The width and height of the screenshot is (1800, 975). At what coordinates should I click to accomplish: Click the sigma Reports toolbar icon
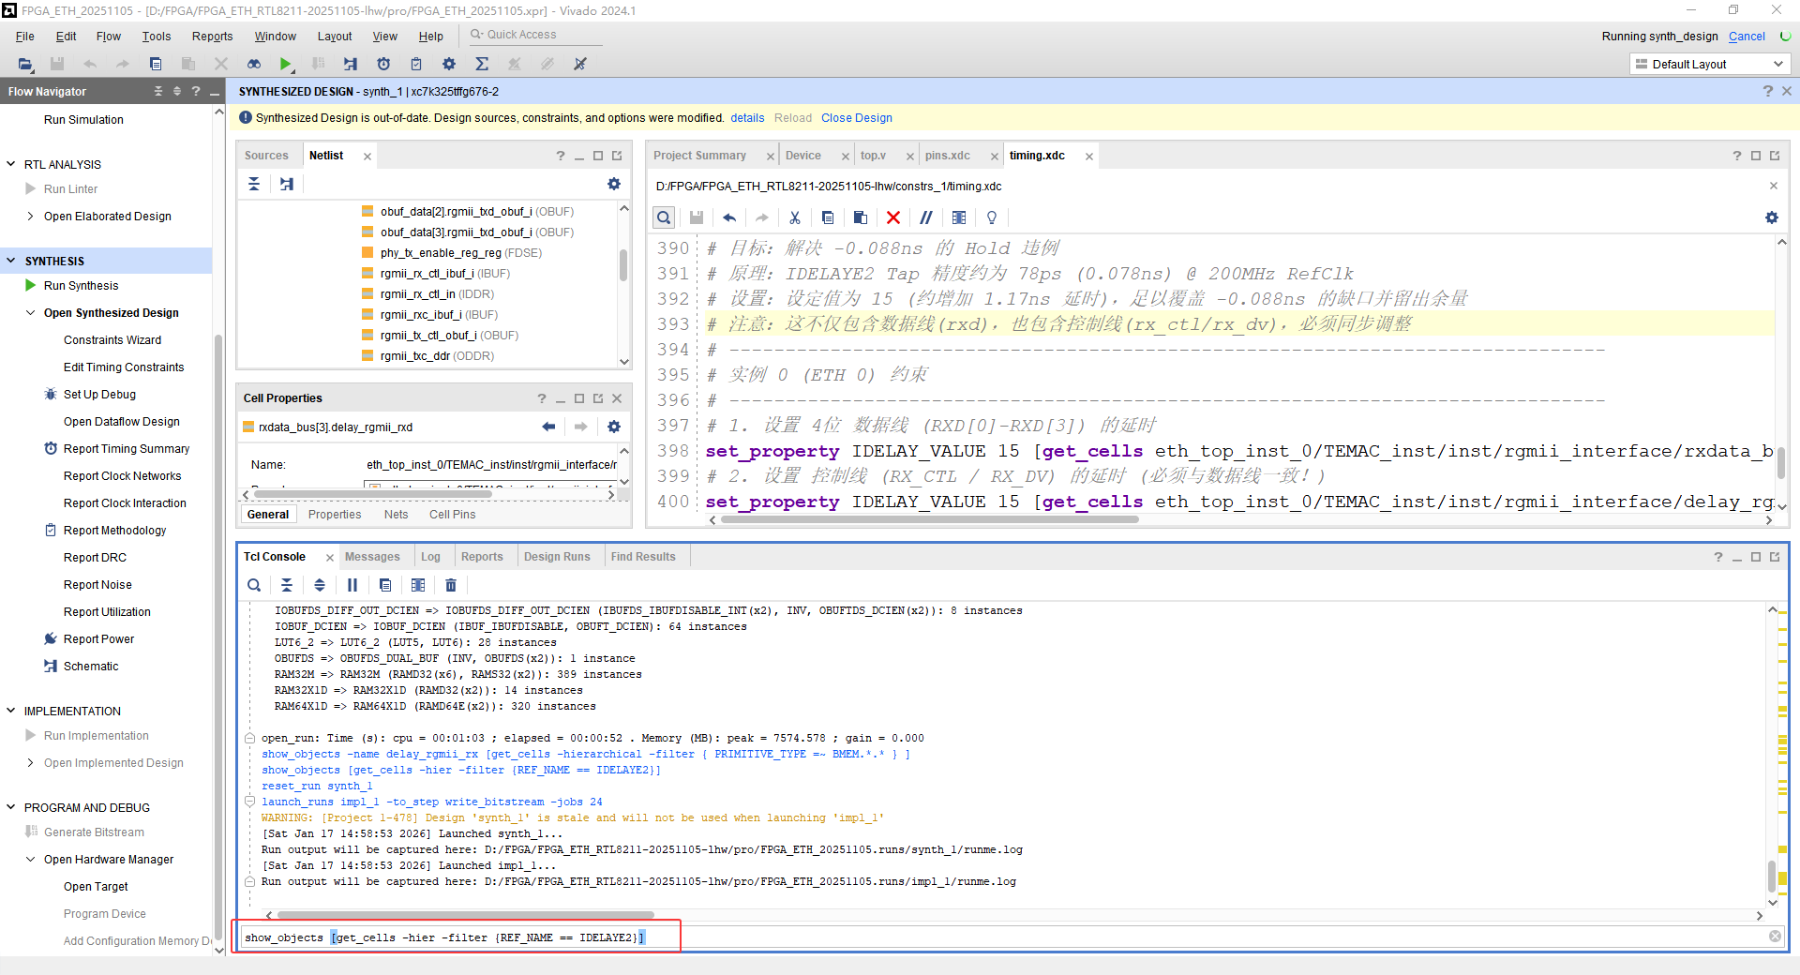tap(482, 64)
